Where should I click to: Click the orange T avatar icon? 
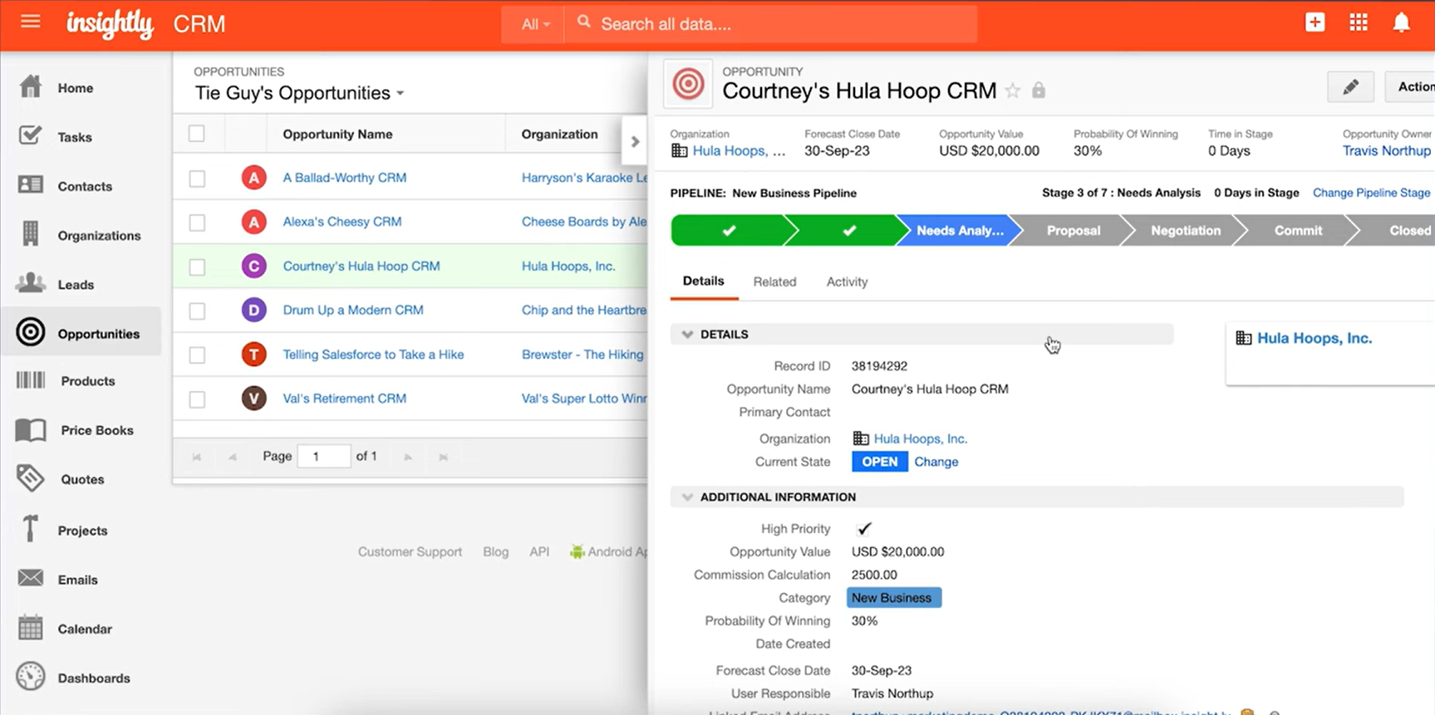[x=253, y=355]
